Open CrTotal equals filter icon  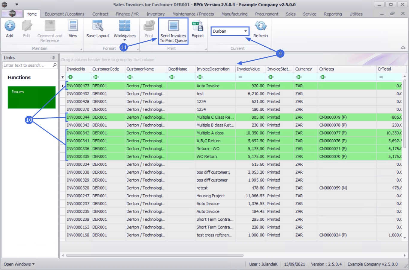click(x=381, y=77)
